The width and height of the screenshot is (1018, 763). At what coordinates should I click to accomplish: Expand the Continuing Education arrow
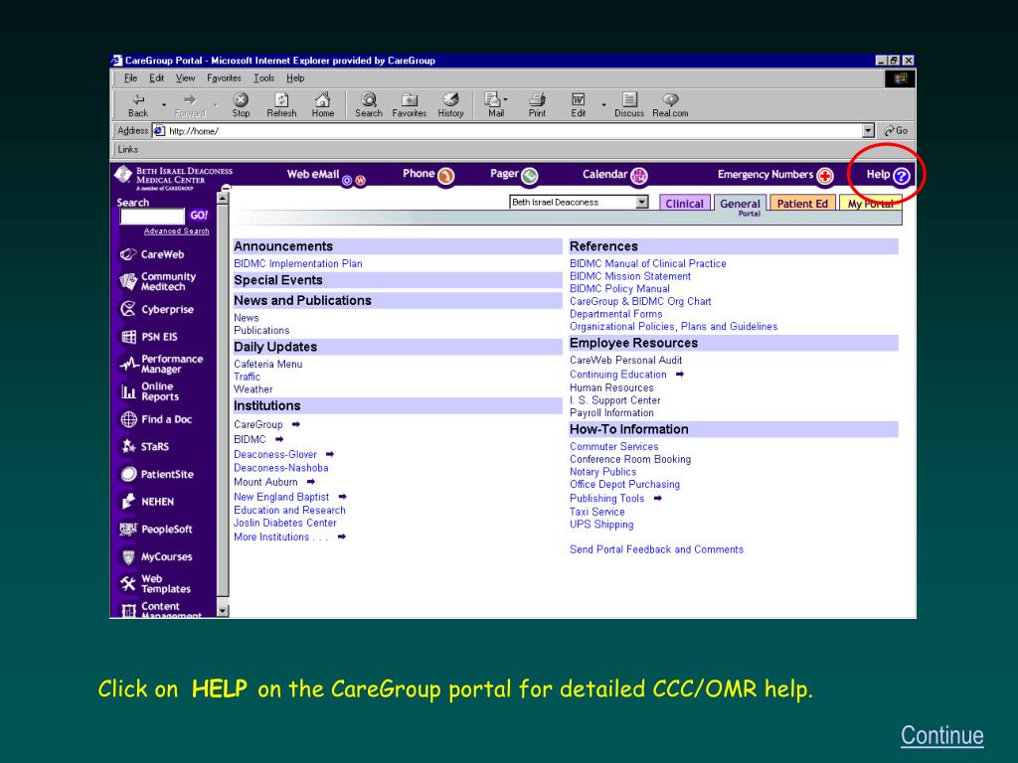coord(680,374)
